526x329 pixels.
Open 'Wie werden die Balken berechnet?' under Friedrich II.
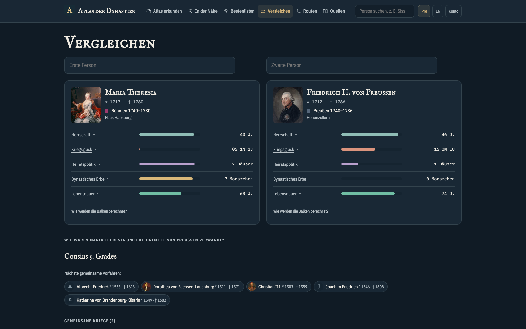coord(301,211)
